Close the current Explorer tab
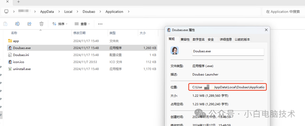This screenshot has width=305, height=126. 7,2
